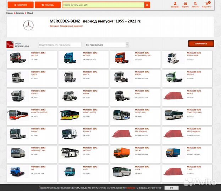221x191 pixels.
Task: Open the green ATEGO 2 truck thumbnail
Action: pyautogui.click(x=174, y=77)
